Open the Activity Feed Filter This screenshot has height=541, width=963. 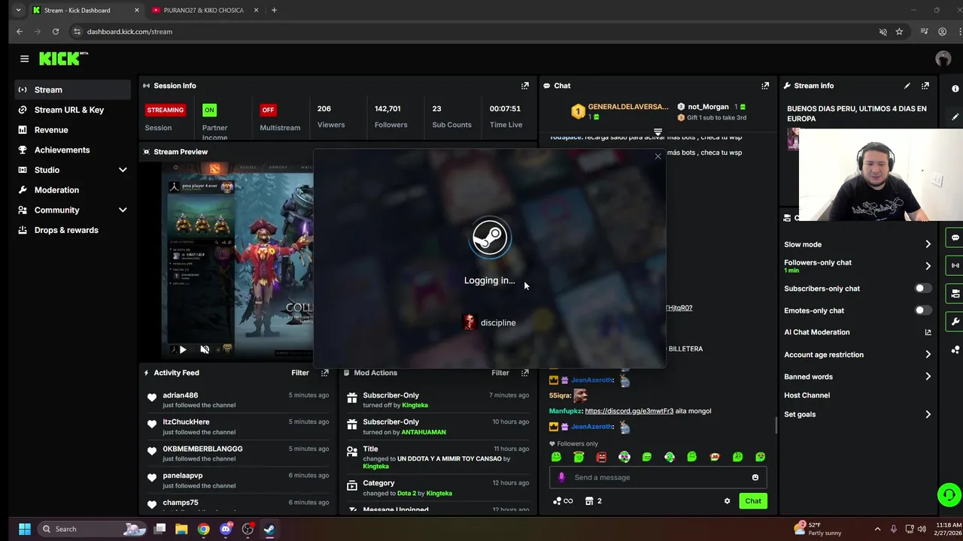tap(300, 373)
